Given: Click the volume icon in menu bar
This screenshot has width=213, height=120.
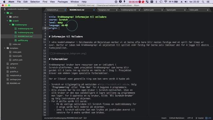Looking at the screenshot, I should (x=186, y=2).
